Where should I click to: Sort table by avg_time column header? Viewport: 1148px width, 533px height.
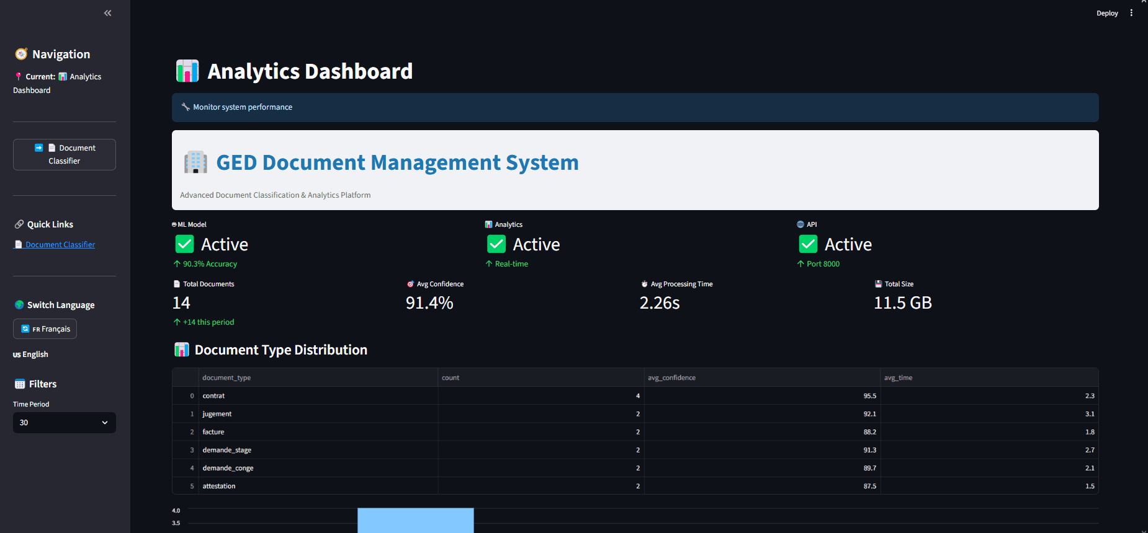tap(989, 377)
